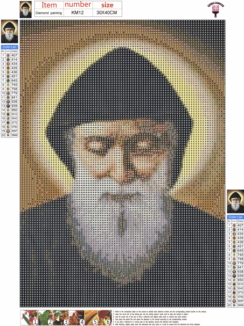The width and height of the screenshot is (244, 326).
Task: Select the right Color List header
Action: coord(235,217)
